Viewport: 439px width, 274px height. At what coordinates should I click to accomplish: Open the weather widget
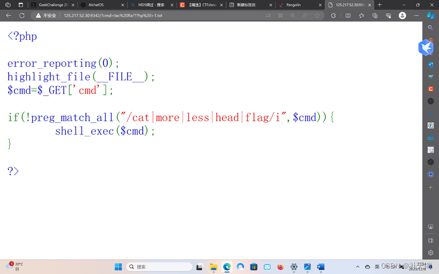tap(15, 266)
